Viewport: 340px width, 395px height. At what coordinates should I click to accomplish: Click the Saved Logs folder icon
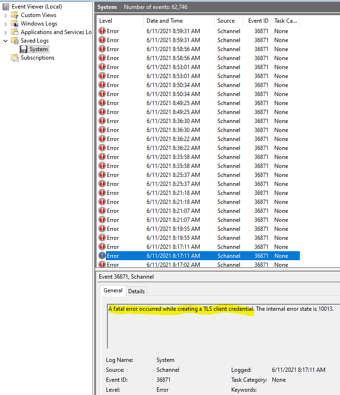[15, 41]
